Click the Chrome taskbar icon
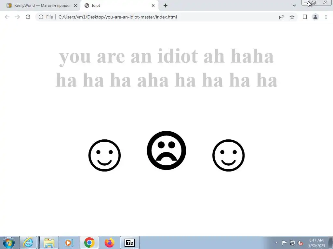Image resolution: width=333 pixels, height=249 pixels. tap(89, 243)
